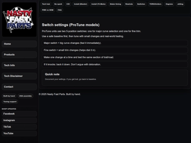Click the 'Use a safe baseline first' line
The width and height of the screenshot is (191, 143).
pyautogui.click(x=83, y=36)
